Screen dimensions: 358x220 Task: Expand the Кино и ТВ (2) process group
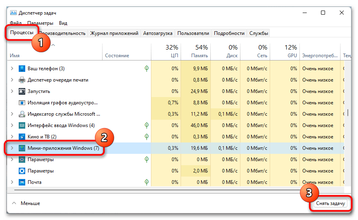(12, 137)
